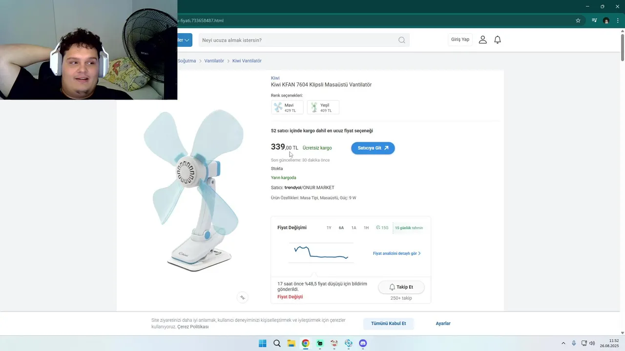Open Windows Start menu

(x=262, y=343)
